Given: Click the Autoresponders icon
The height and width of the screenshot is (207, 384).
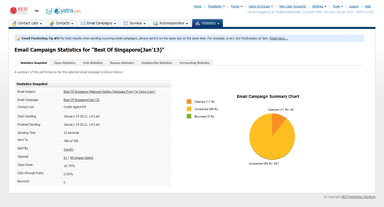Looking at the screenshot, I should [155, 24].
